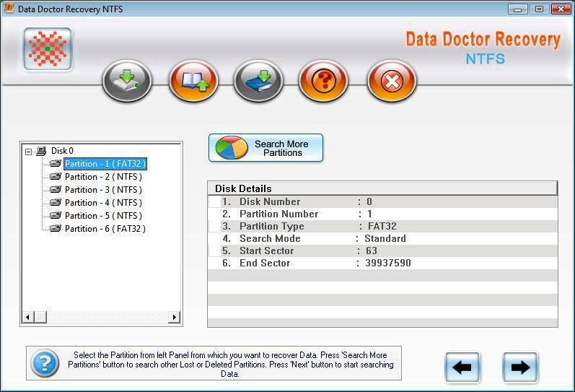Go next with the right arrow button
The height and width of the screenshot is (392, 575).
(x=520, y=367)
